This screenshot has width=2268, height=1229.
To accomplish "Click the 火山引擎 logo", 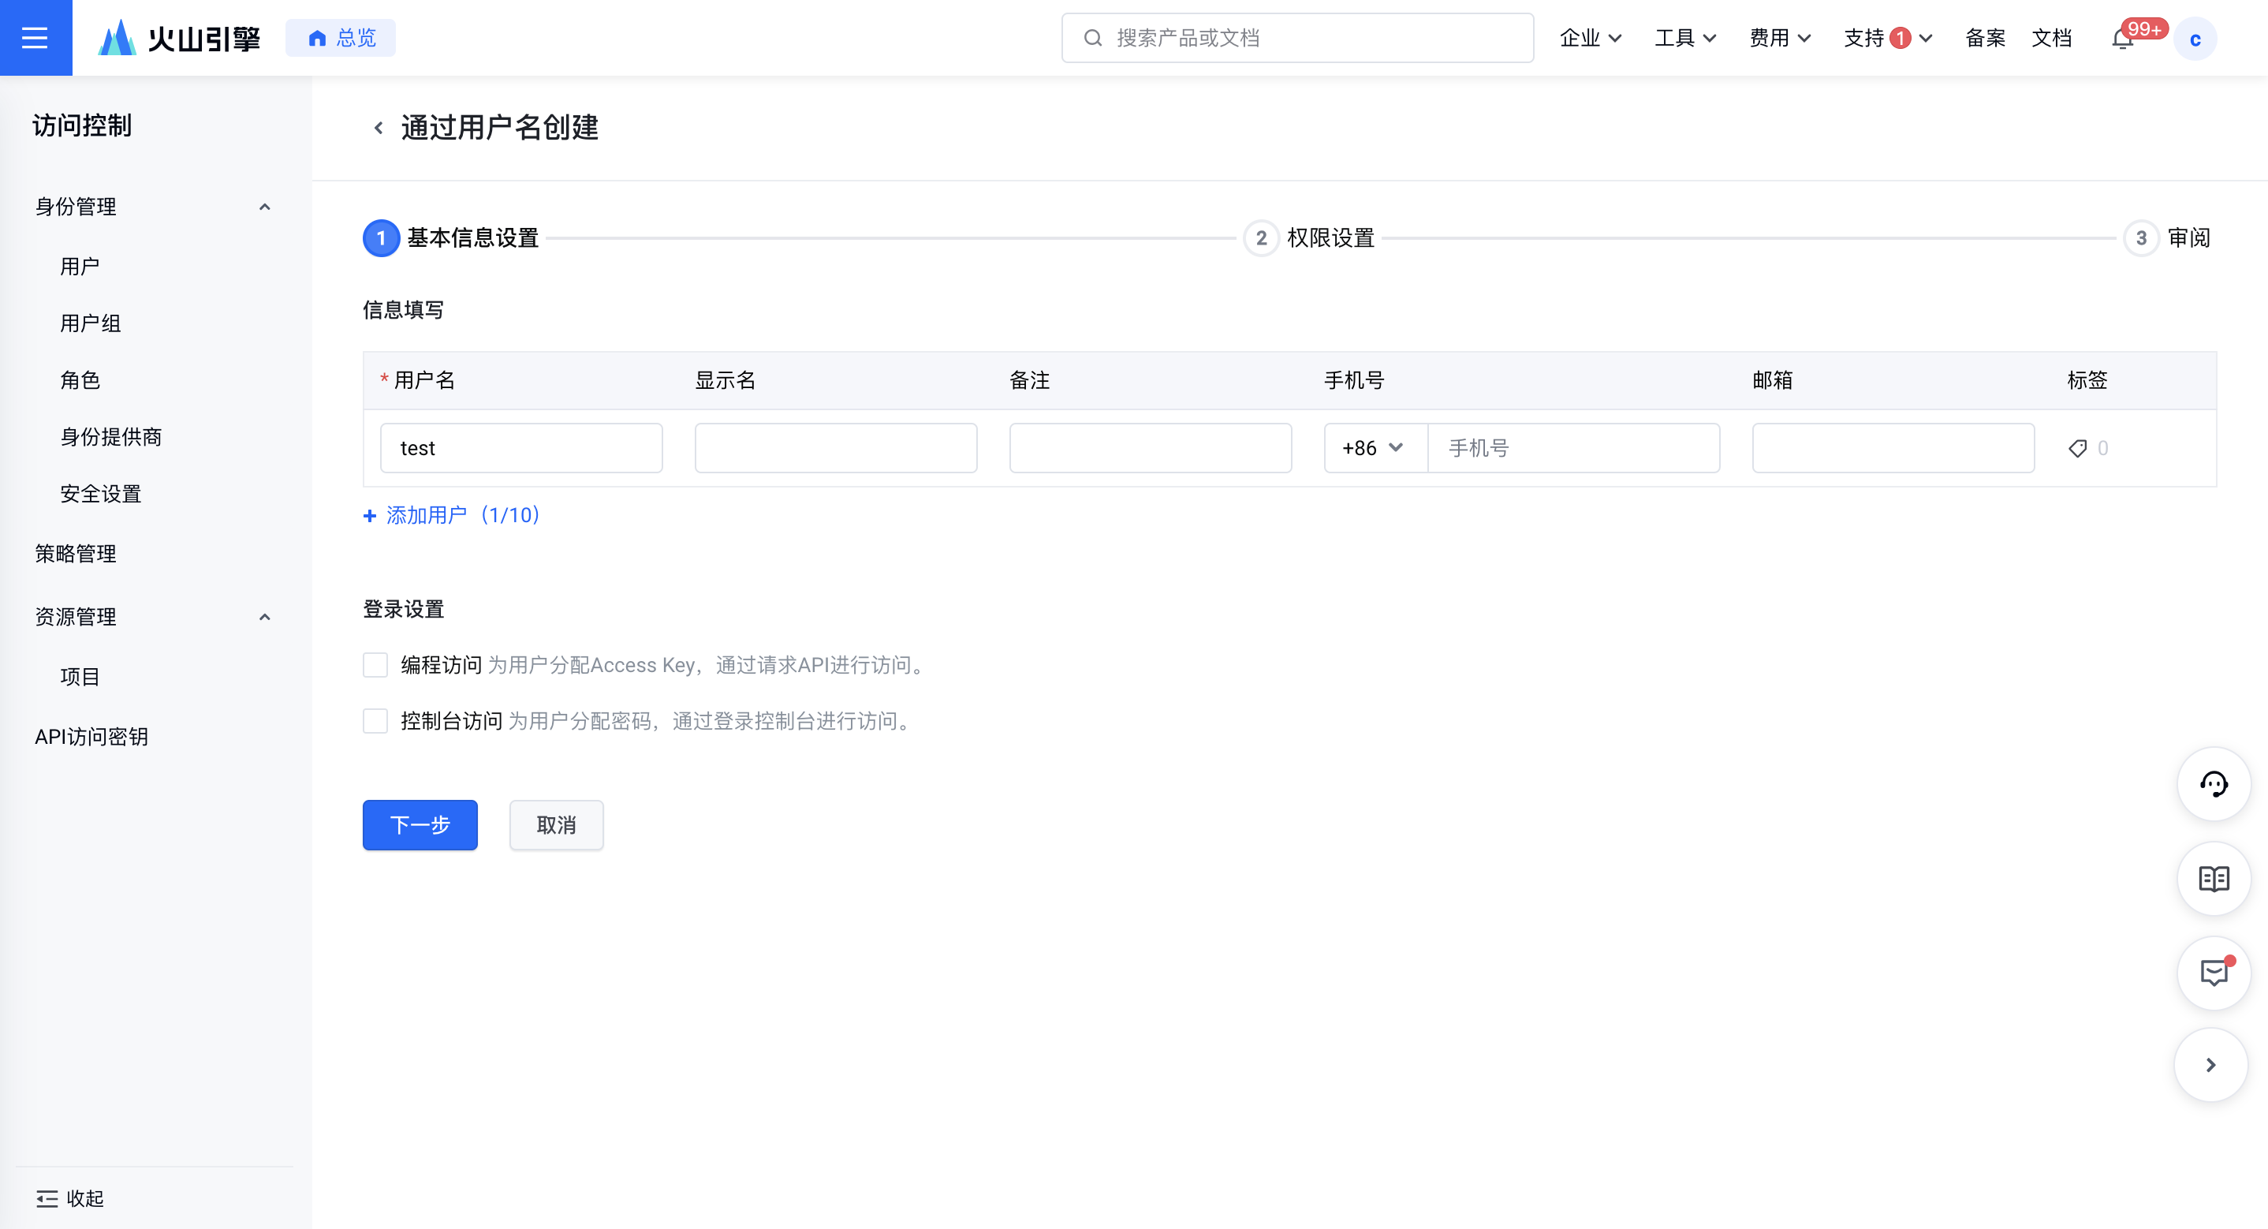I will coord(180,38).
